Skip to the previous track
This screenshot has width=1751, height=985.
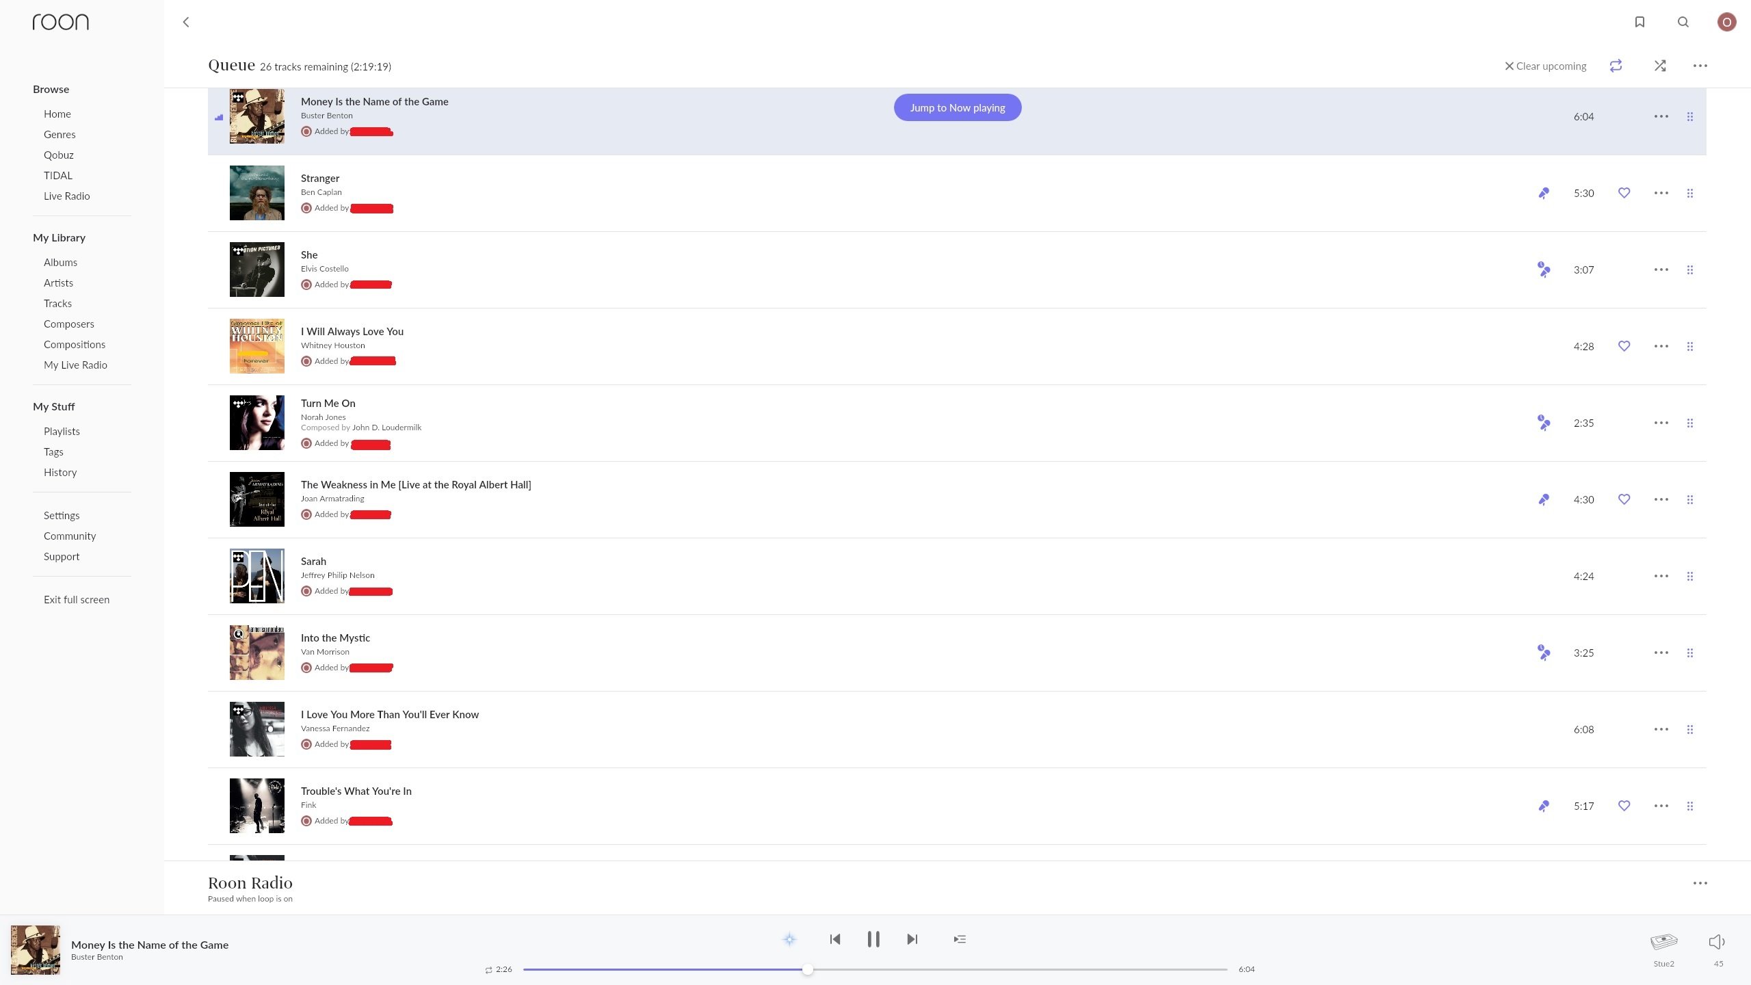tap(835, 939)
